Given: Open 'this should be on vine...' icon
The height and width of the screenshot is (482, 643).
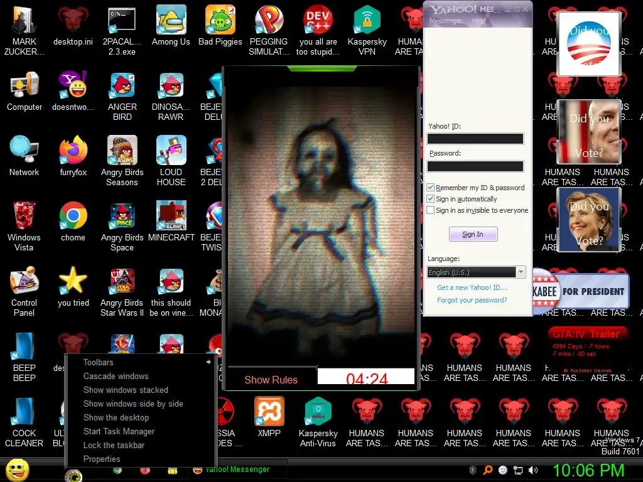Looking at the screenshot, I should click(x=171, y=291).
